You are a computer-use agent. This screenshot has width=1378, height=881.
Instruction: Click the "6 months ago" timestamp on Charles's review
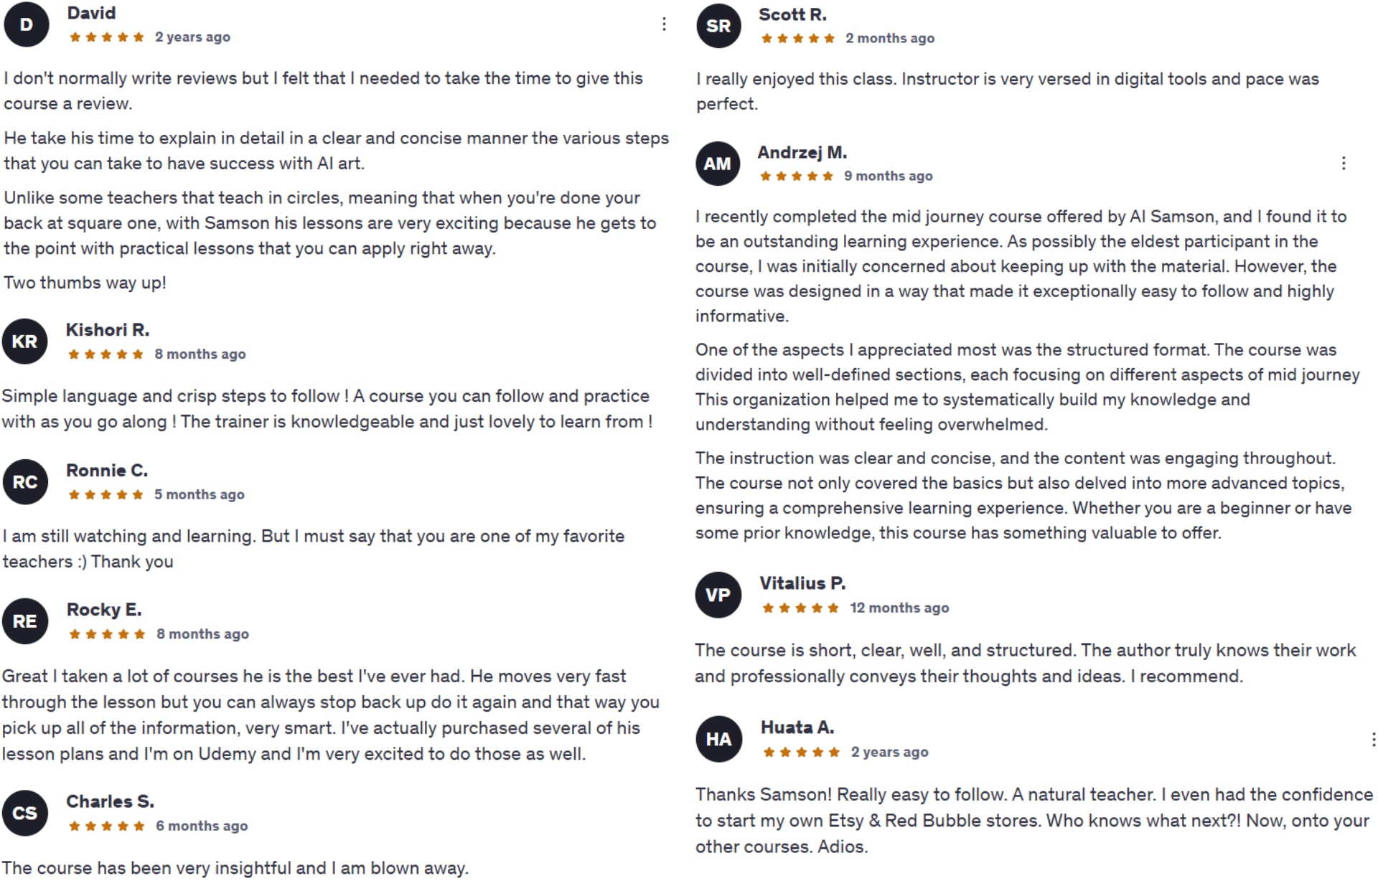tap(202, 826)
